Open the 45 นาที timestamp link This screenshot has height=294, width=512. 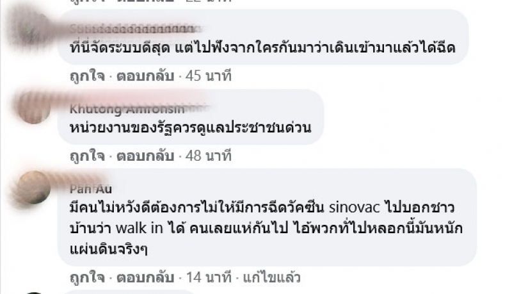click(209, 76)
